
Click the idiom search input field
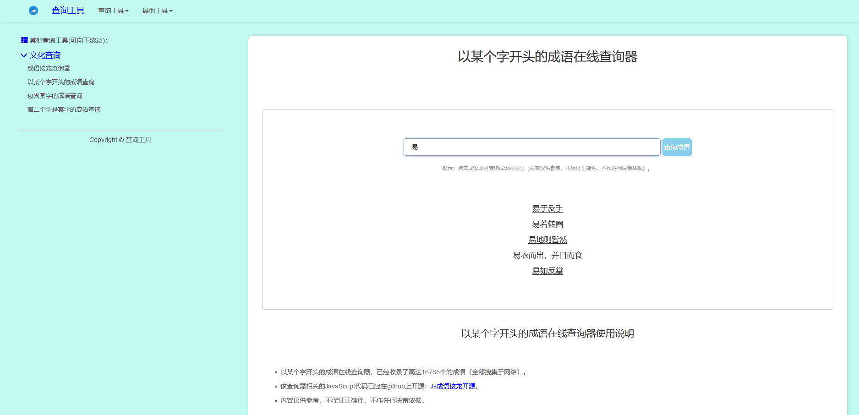click(531, 147)
